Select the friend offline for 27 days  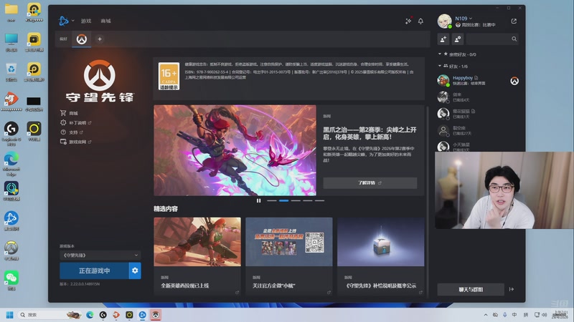(x=478, y=131)
